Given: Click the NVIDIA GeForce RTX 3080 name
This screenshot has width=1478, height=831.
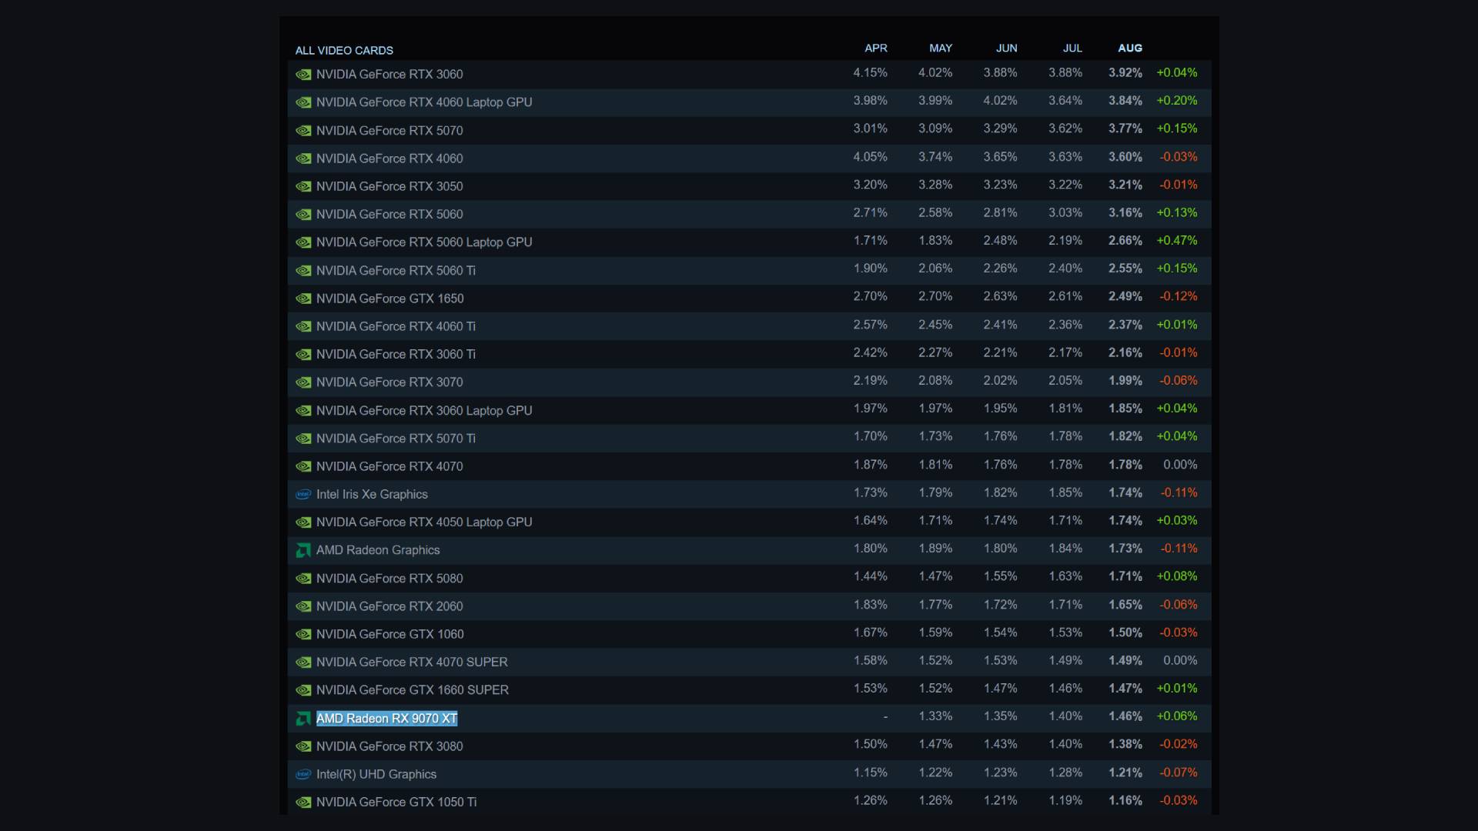Looking at the screenshot, I should (390, 746).
